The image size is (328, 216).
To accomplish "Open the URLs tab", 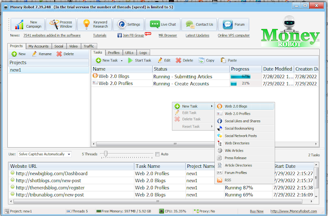I will [x=129, y=53].
